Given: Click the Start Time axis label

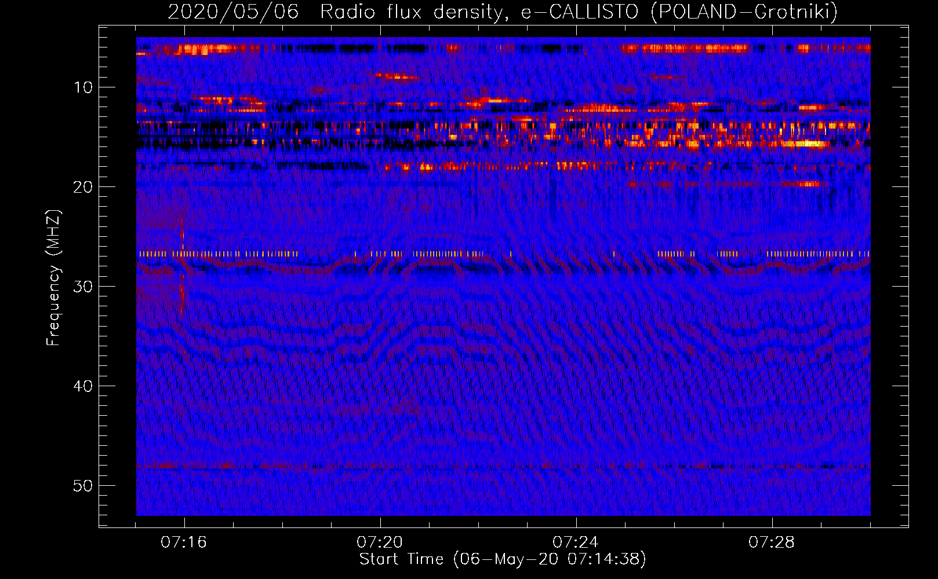Looking at the screenshot, I should 503,559.
